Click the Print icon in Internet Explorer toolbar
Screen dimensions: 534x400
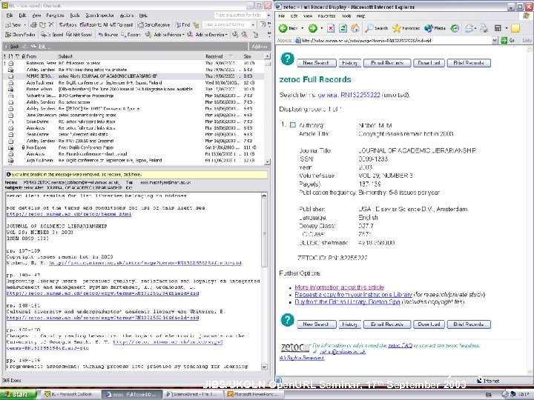pos(484,28)
